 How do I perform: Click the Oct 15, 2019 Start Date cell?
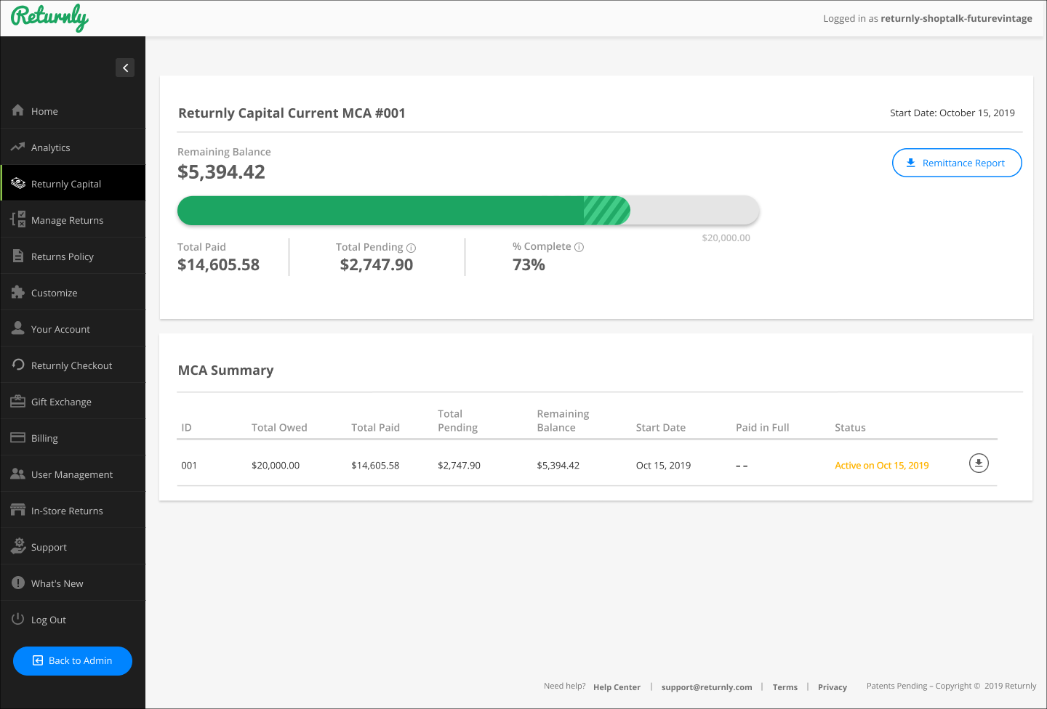coord(663,465)
